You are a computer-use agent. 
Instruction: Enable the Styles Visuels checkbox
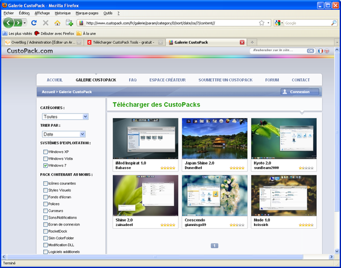click(46, 190)
